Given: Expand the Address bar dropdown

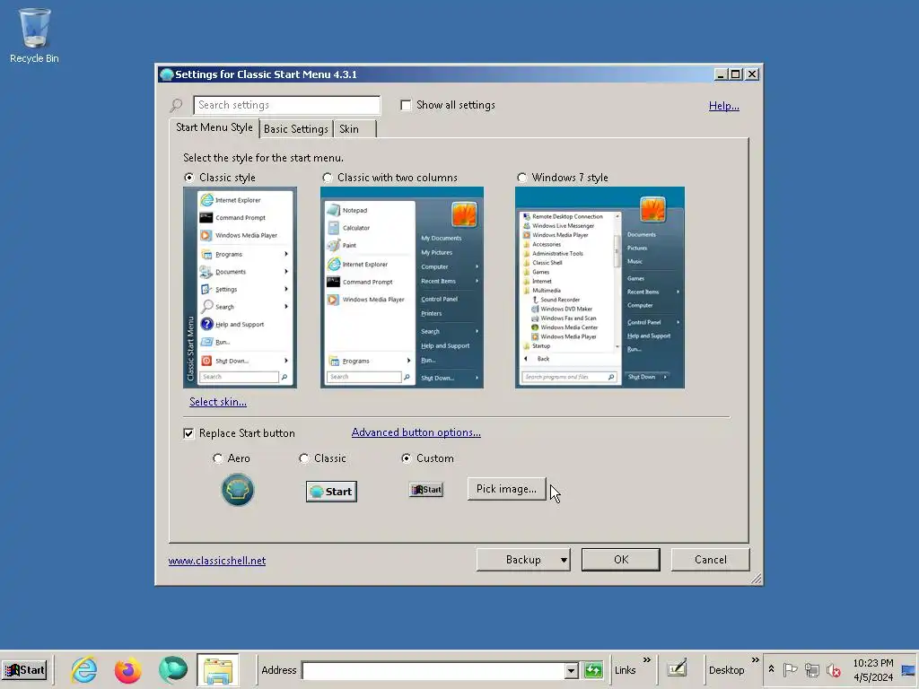Looking at the screenshot, I should [571, 670].
